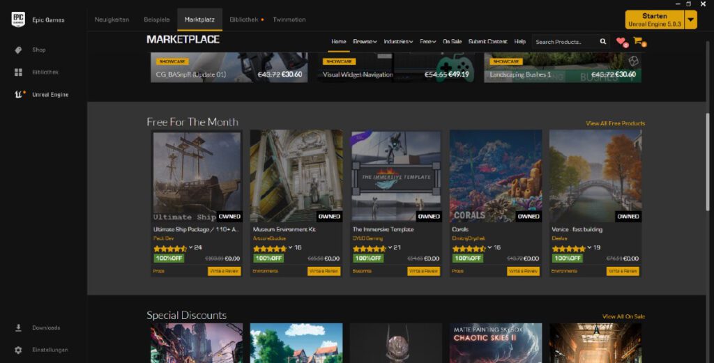Expand rating breakdown chevron for Museum Environment Kit

[x=291, y=247]
